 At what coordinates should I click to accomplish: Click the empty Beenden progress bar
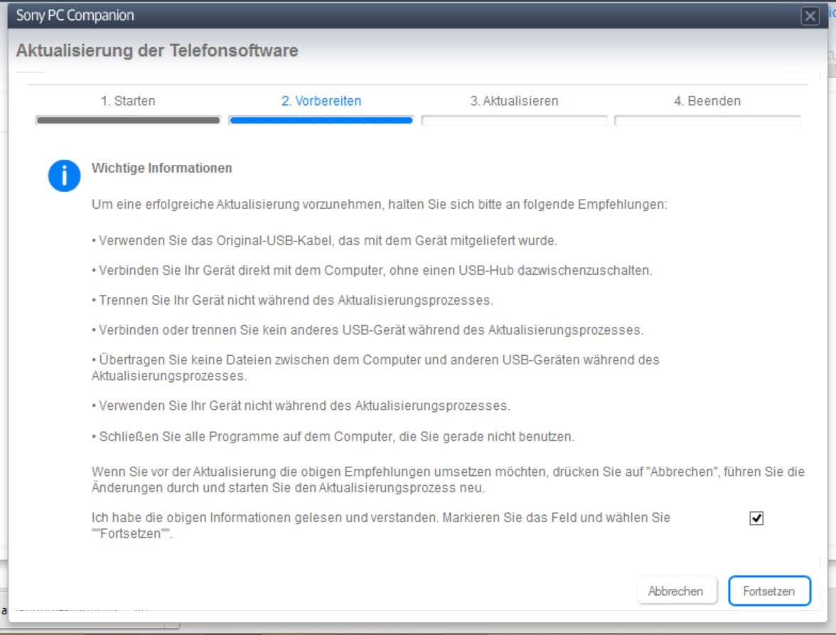[x=707, y=121]
